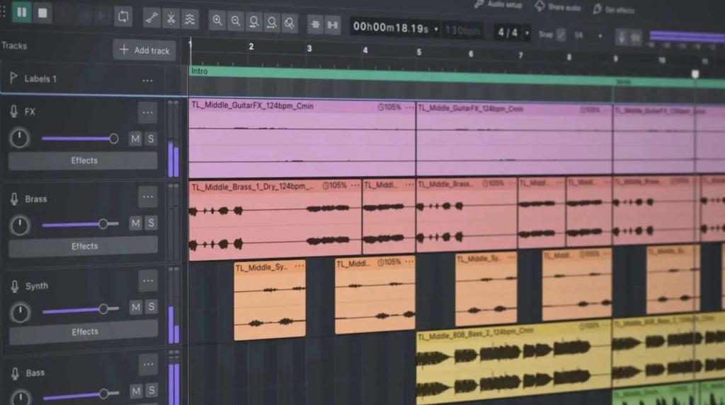Solo the Bass track
Screen dimensions: 725x405
point(152,391)
